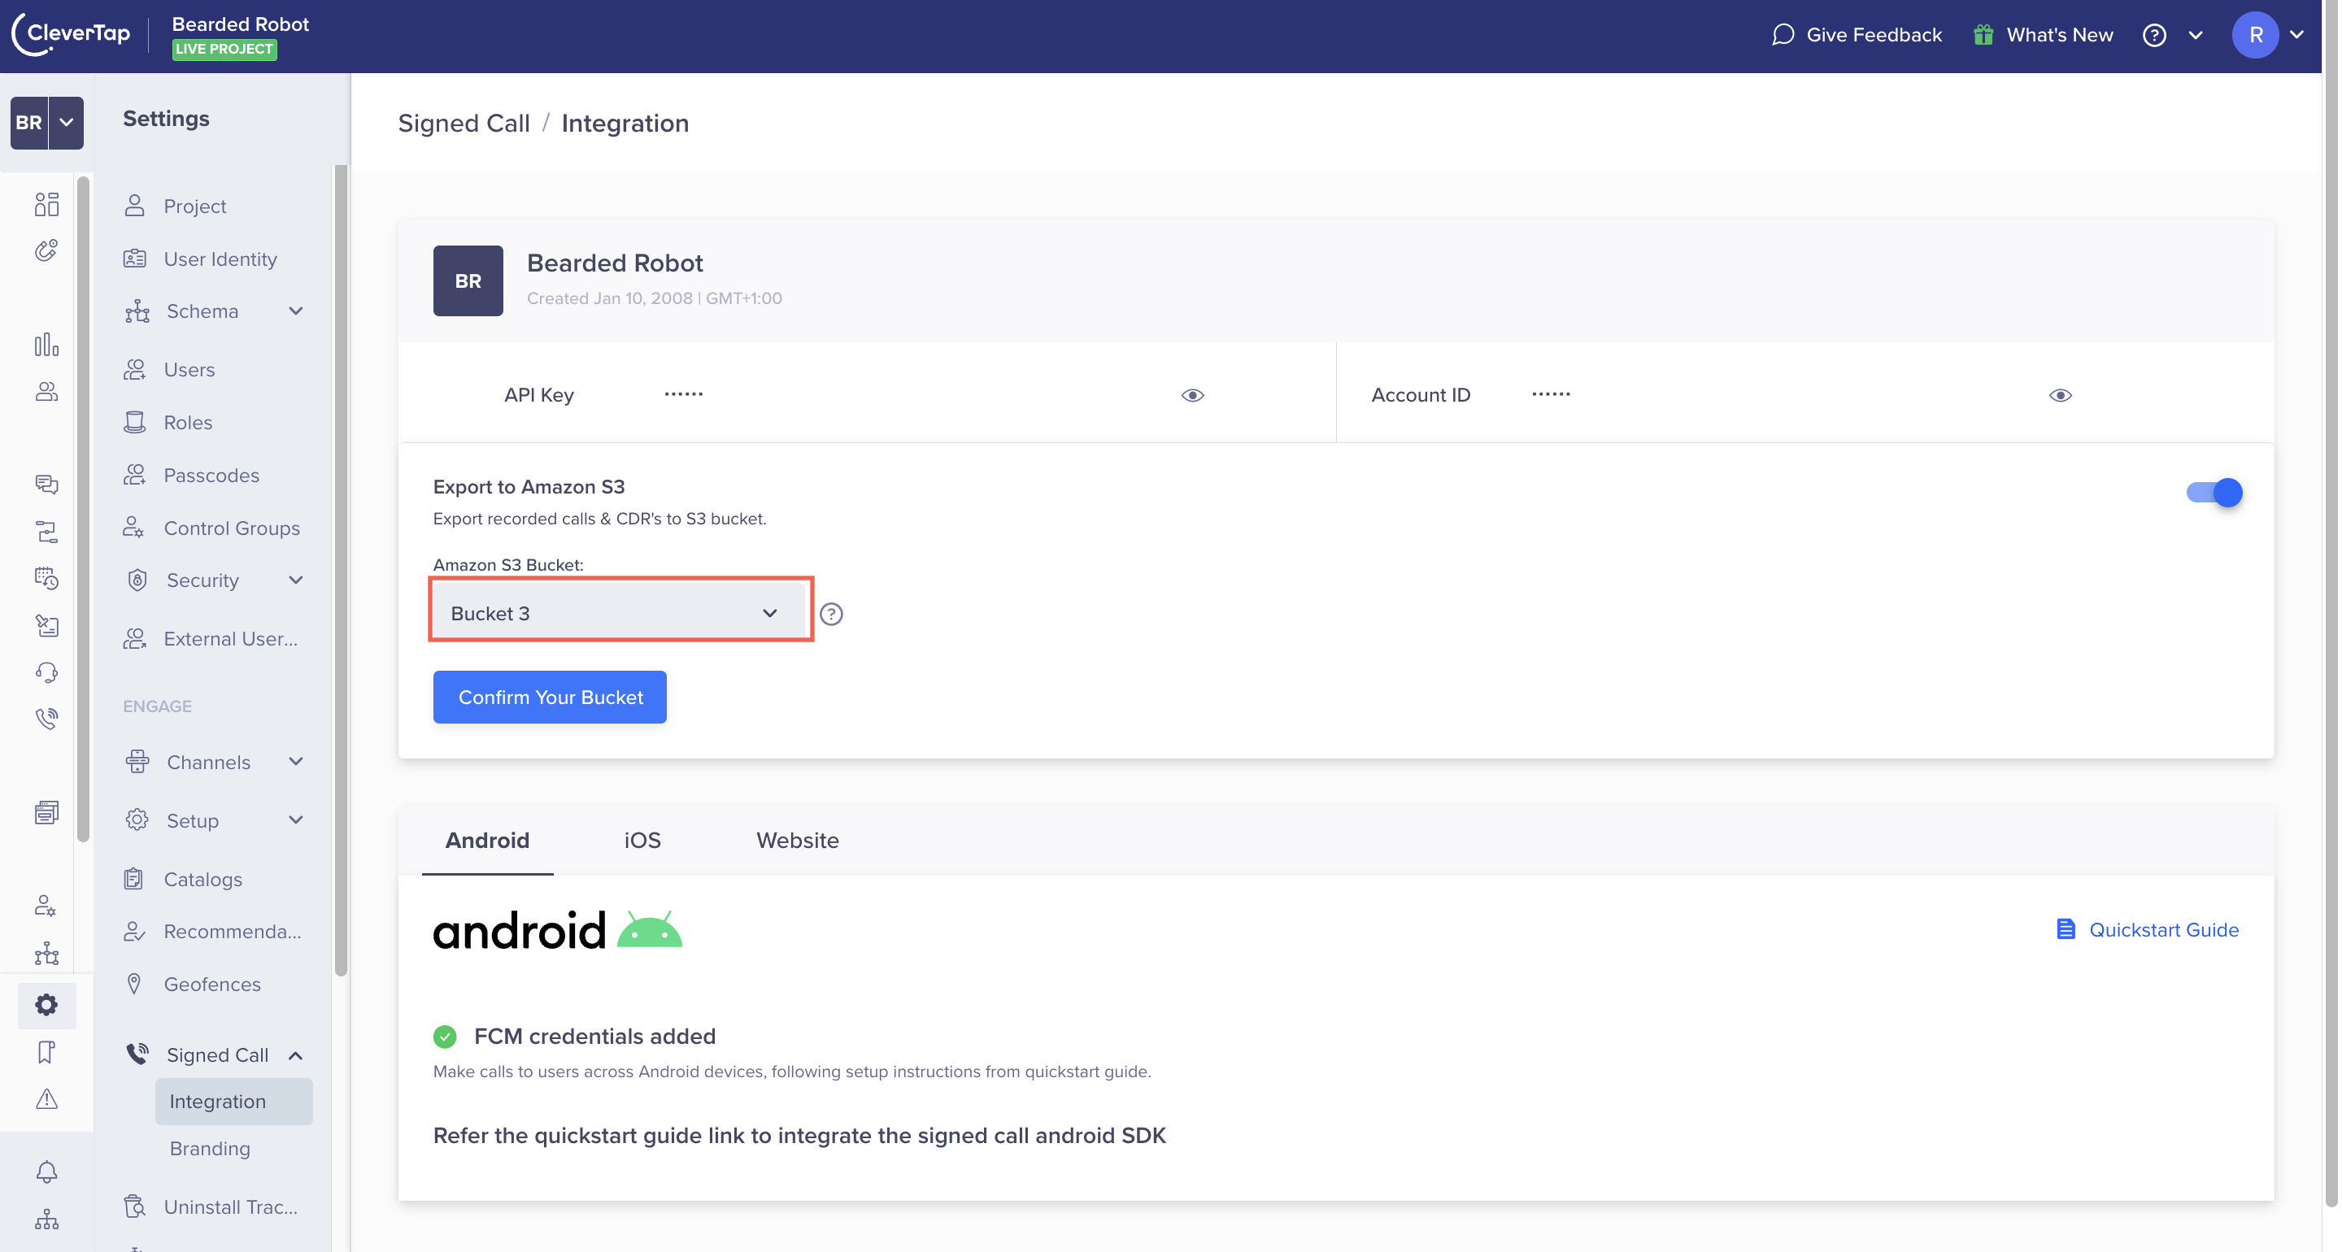2342x1252 pixels.
Task: Open the dashboard boards icon
Action: coord(46,204)
